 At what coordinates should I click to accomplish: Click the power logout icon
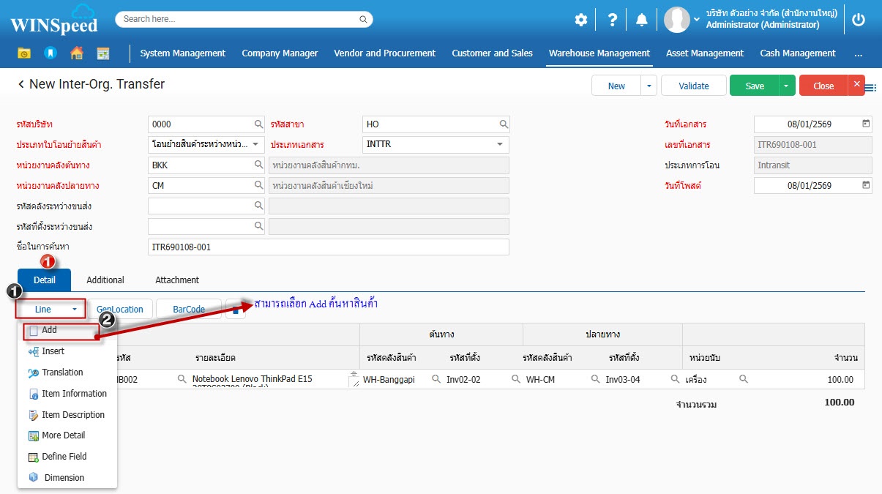point(859,20)
